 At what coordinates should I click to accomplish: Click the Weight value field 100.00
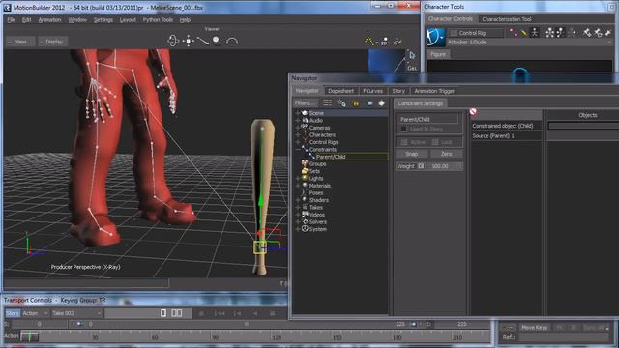pyautogui.click(x=440, y=166)
